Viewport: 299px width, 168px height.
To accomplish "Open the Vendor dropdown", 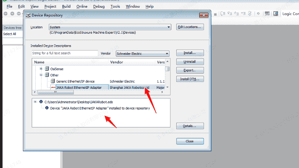I will click(x=167, y=54).
